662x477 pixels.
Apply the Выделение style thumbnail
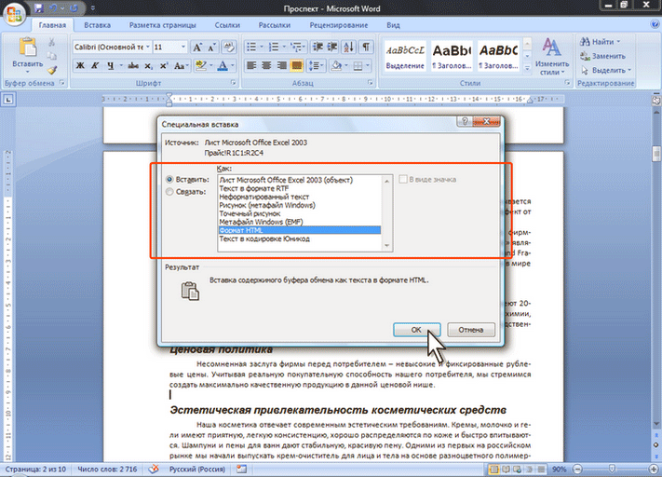click(405, 57)
